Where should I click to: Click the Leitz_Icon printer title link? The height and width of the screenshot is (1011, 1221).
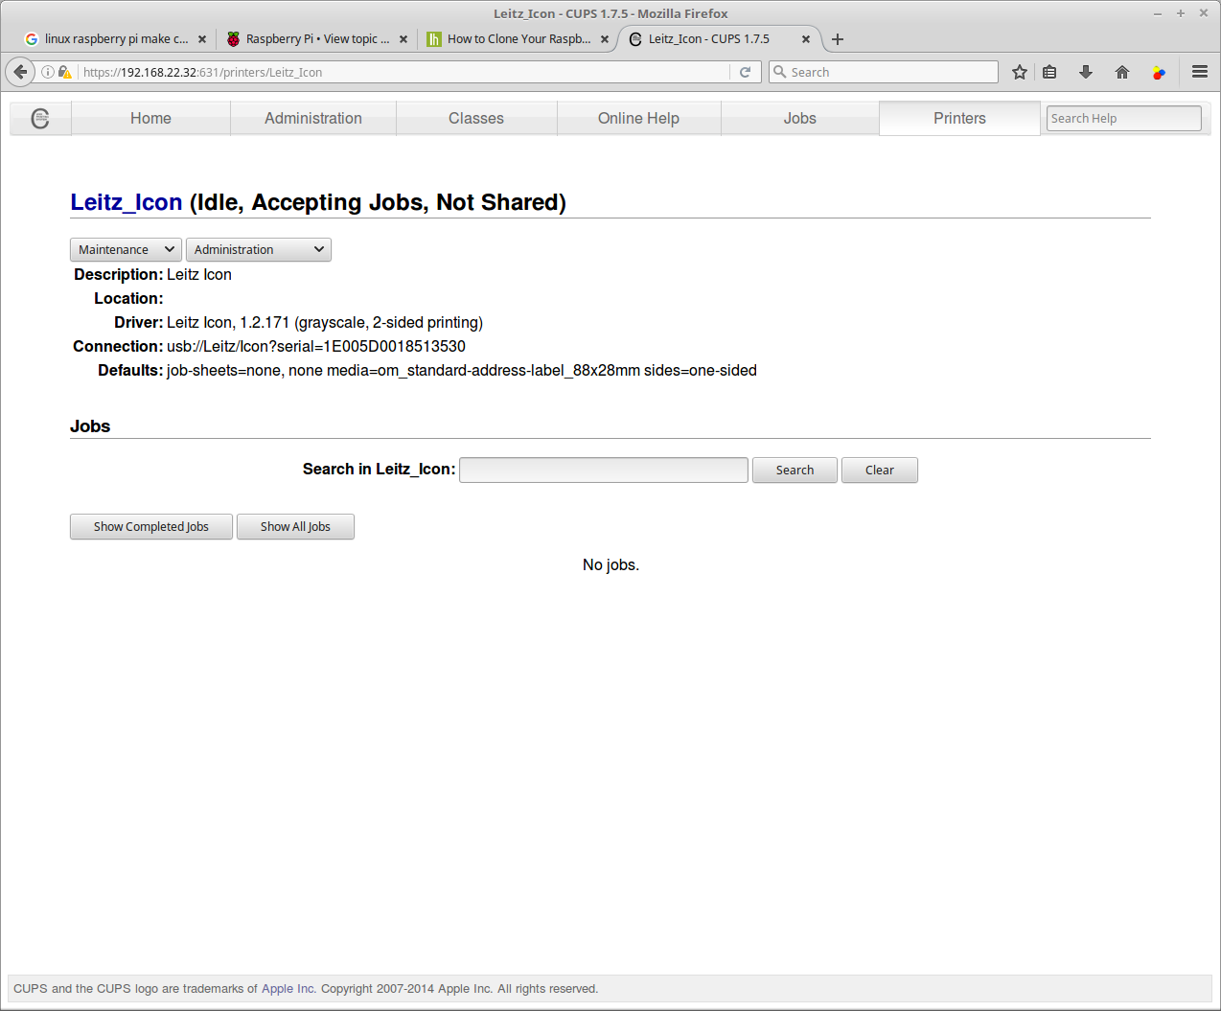(x=127, y=202)
